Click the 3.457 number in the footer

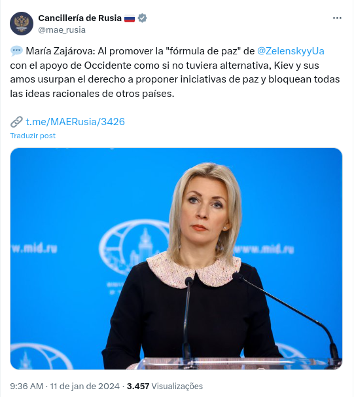138,386
